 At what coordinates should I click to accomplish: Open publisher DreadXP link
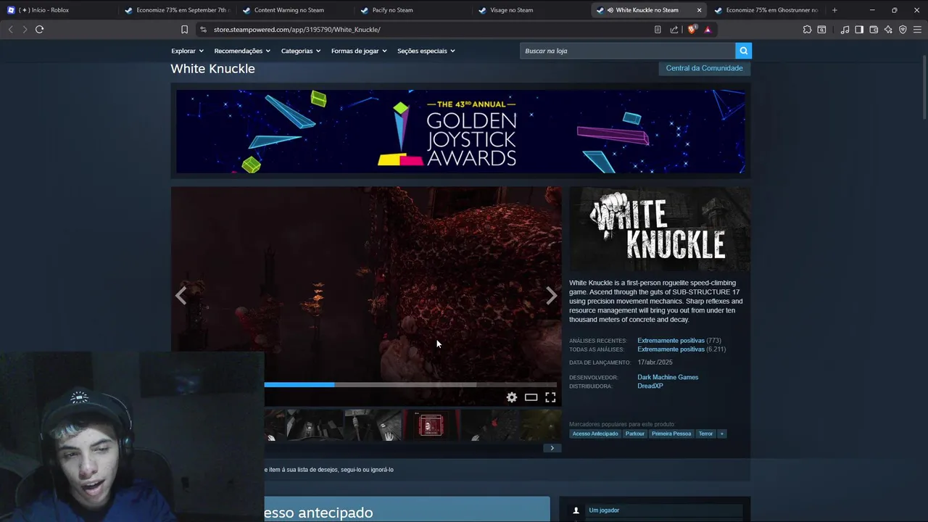[650, 386]
